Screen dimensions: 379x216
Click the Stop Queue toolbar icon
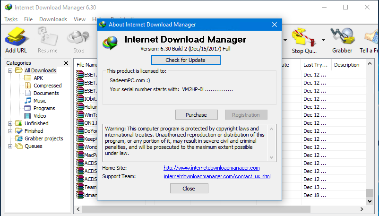click(x=304, y=40)
